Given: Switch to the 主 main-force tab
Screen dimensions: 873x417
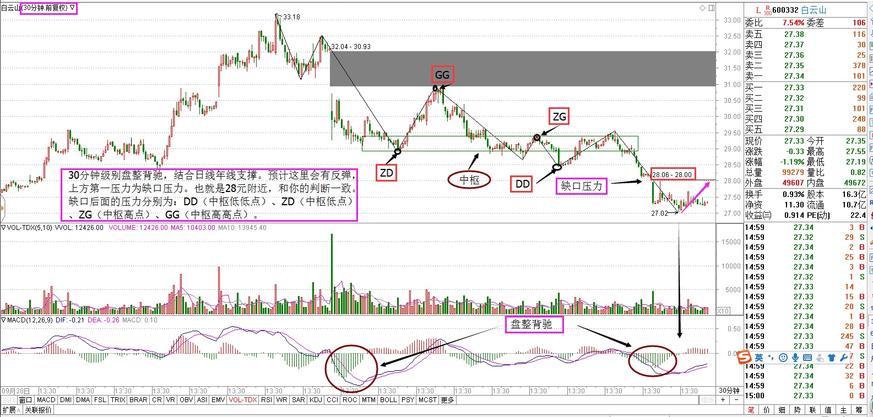Looking at the screenshot, I should tap(844, 410).
